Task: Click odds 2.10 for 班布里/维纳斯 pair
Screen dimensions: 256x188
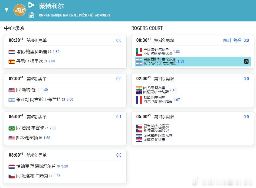Action: click(x=173, y=90)
